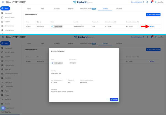This screenshot has height=115, width=166.
Task: Click the João da Silva chip in the undimmed table row
Action: pos(57,26)
